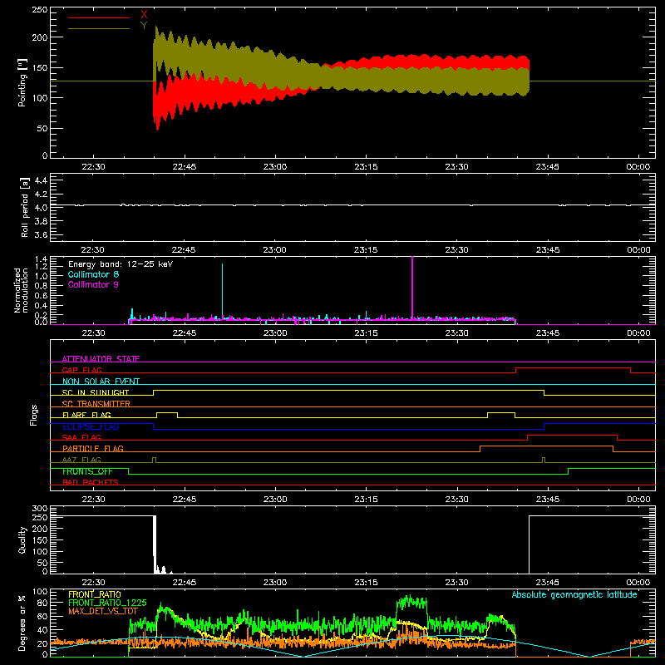The height and width of the screenshot is (665, 665).
Task: Click the 3.6 roll period tick label
Action: coord(41,235)
